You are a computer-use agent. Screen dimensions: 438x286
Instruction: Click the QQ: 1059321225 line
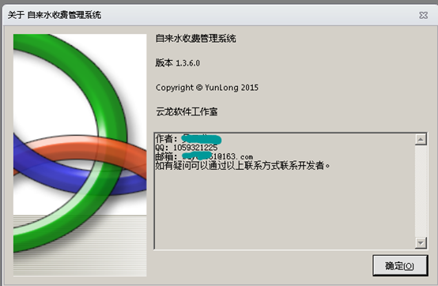click(187, 148)
